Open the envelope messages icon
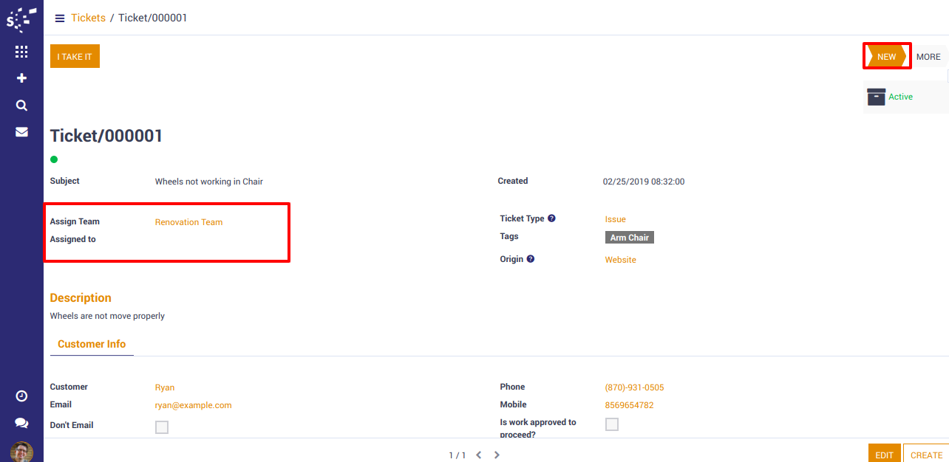 [x=21, y=132]
